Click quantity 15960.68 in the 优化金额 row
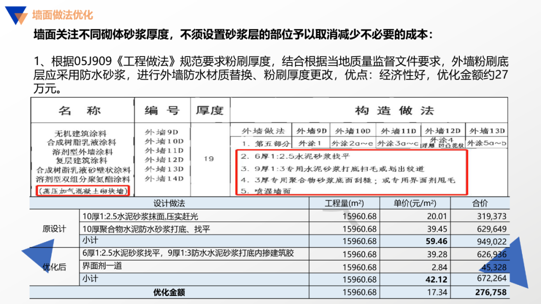 359,292
